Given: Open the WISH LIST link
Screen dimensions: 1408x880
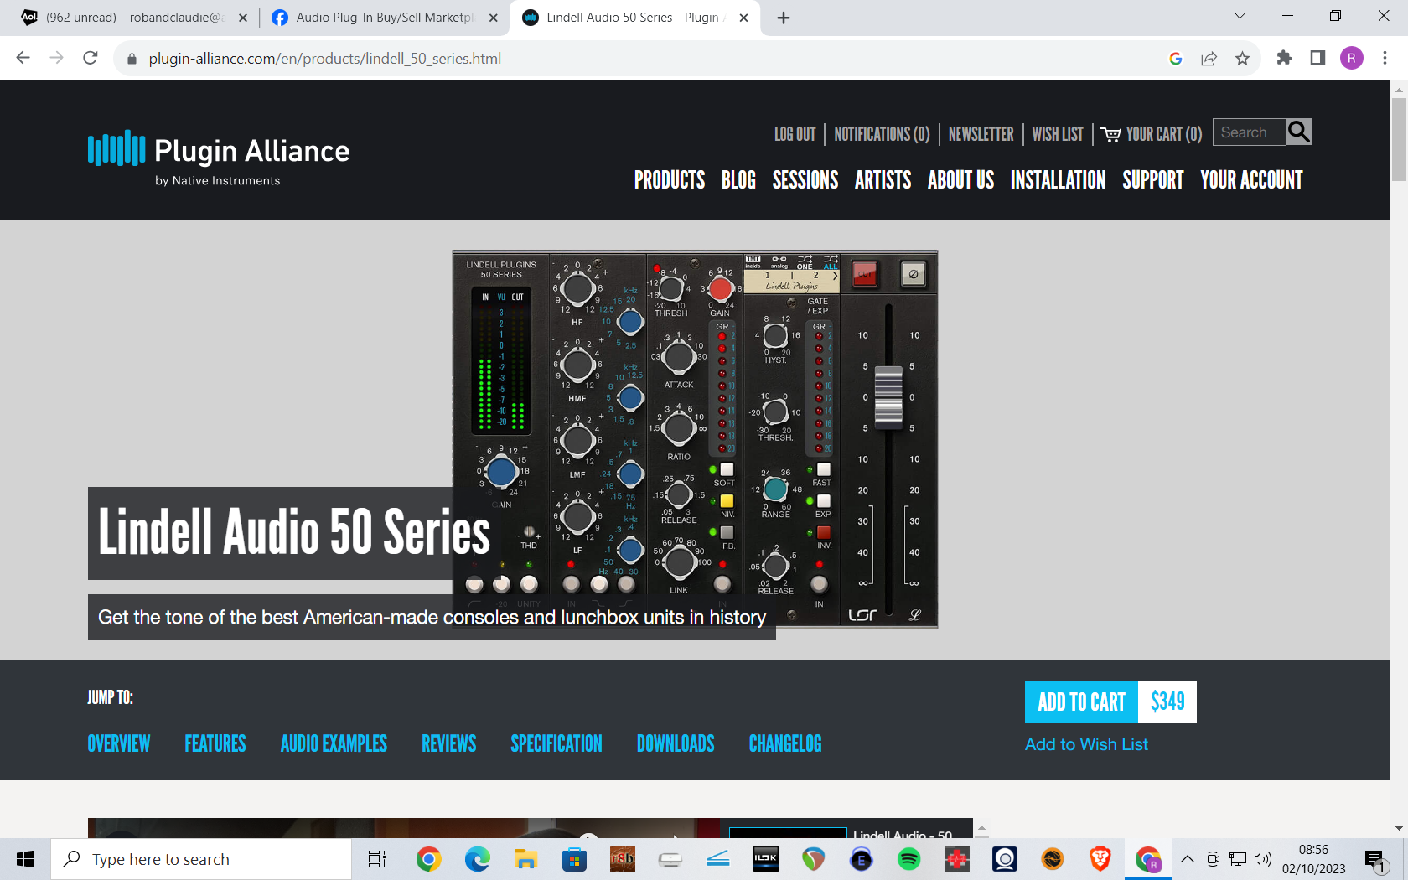Looking at the screenshot, I should (1058, 134).
